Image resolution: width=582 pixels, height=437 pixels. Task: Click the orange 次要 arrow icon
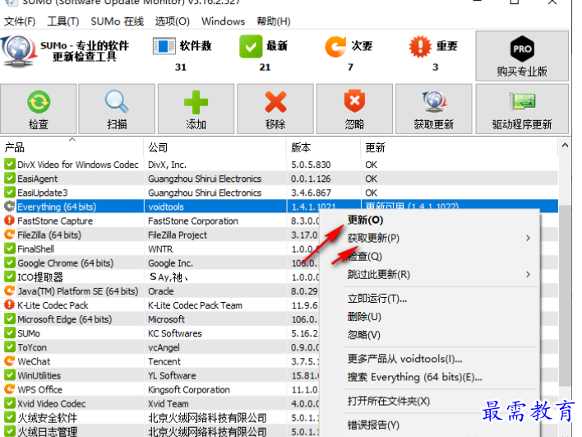[x=335, y=46]
